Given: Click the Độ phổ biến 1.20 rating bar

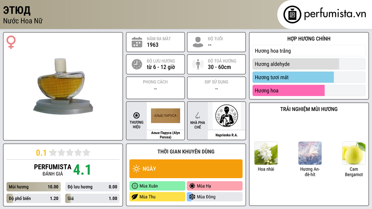Looking at the screenshot, I should click(x=33, y=198).
